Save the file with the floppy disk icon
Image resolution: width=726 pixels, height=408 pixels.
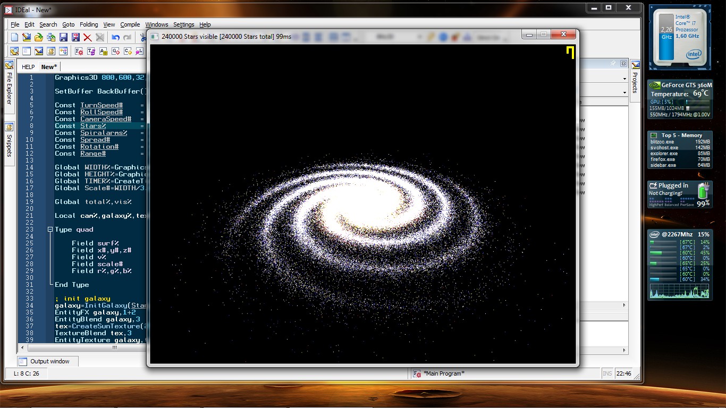[x=63, y=37]
